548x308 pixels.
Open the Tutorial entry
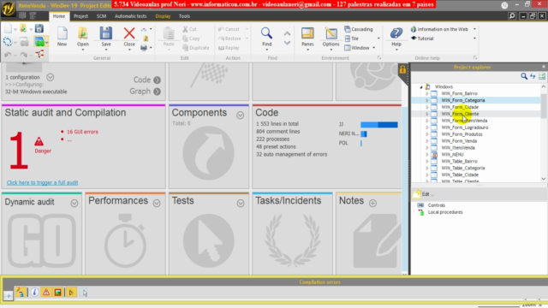[x=422, y=38]
